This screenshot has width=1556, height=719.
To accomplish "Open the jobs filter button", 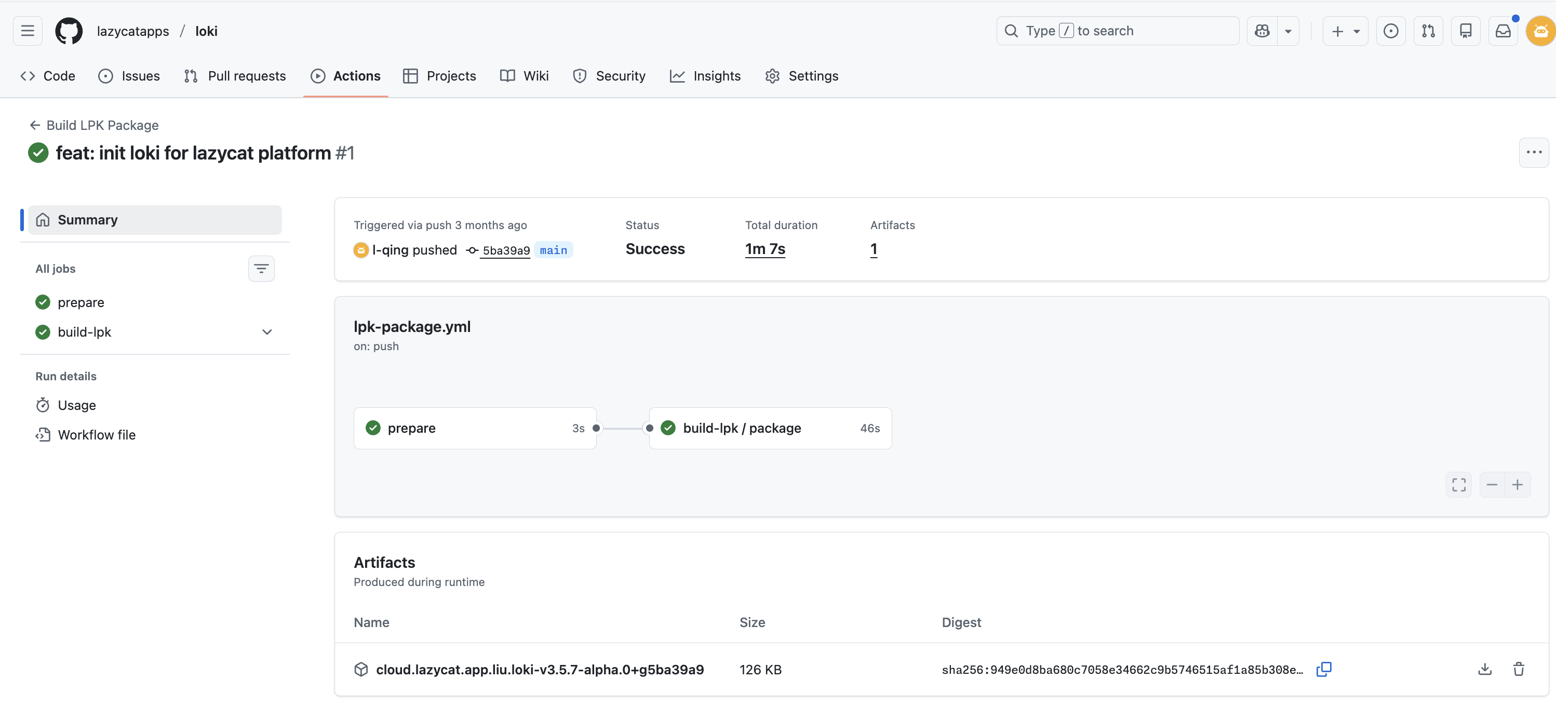I will [x=261, y=269].
